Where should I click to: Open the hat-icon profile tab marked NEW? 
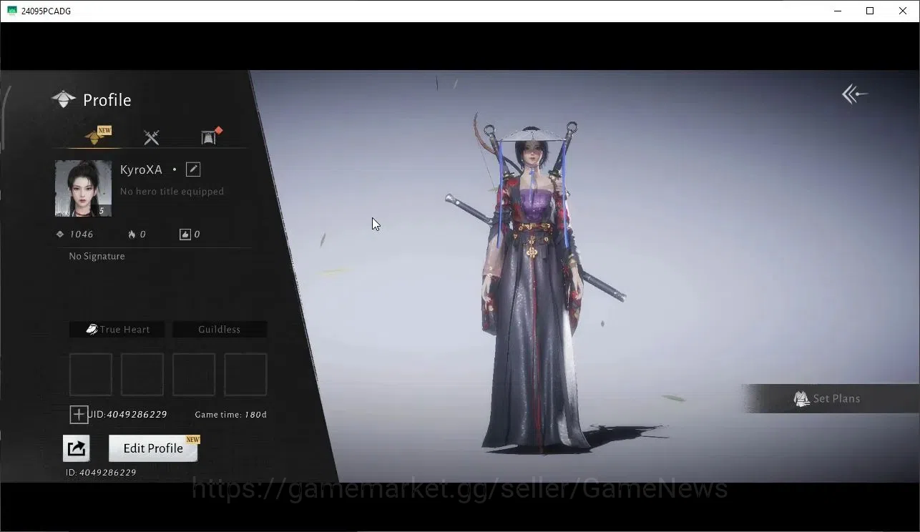[x=97, y=137]
